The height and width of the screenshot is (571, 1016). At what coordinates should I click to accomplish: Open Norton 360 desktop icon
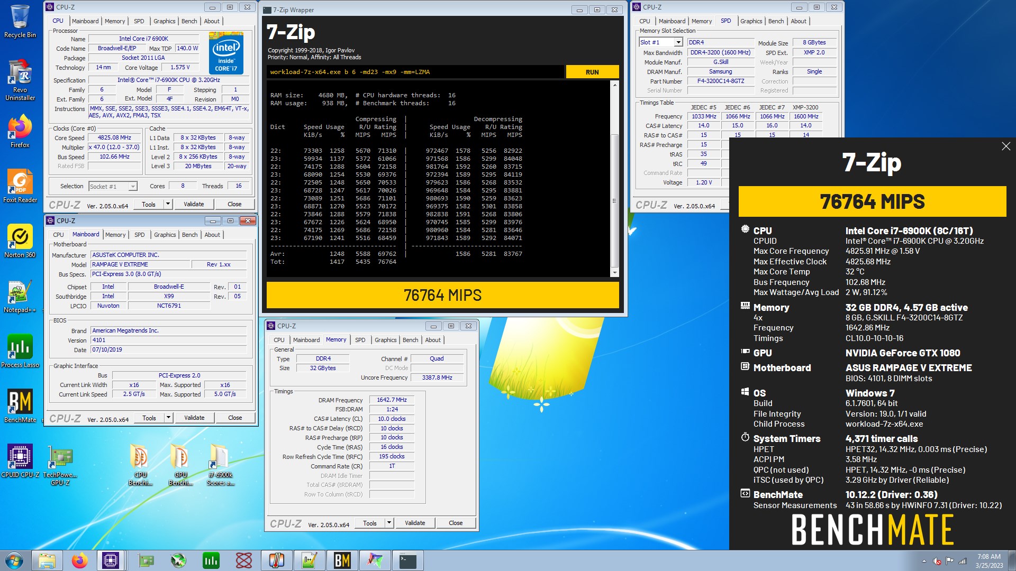pyautogui.click(x=20, y=241)
